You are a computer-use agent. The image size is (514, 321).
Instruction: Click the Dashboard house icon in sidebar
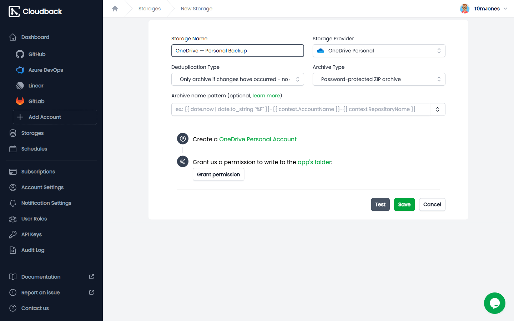[13, 37]
